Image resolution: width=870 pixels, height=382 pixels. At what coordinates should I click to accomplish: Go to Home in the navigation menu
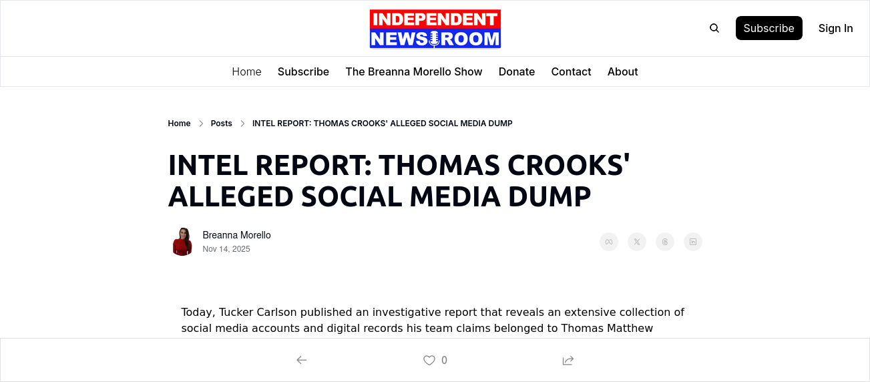click(246, 71)
